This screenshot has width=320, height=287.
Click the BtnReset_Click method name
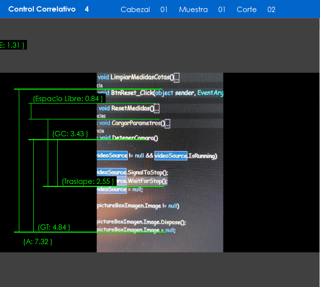coord(132,93)
